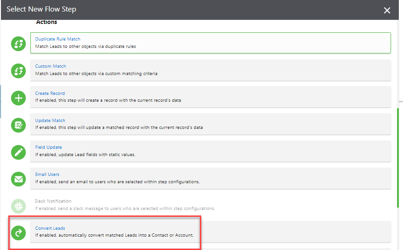
Task: Click the Slack Notification title
Action: [53, 201]
